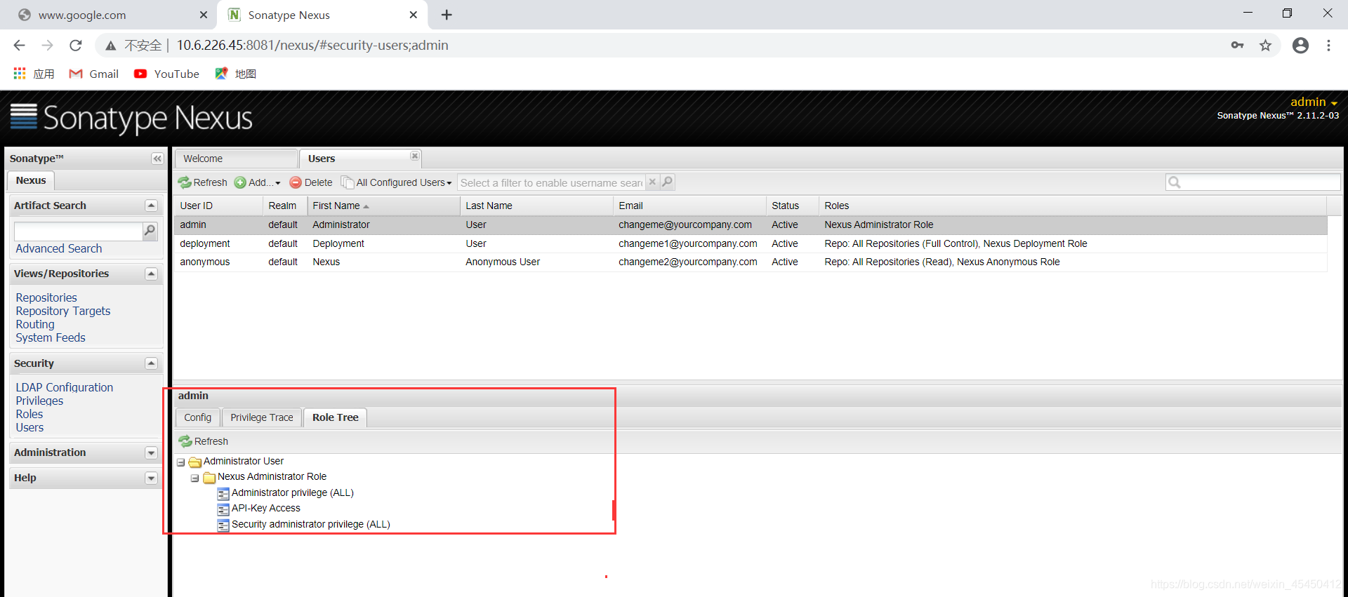Viewport: 1348px width, 597px height.
Task: Click the artifact search input field
Action: pos(78,231)
